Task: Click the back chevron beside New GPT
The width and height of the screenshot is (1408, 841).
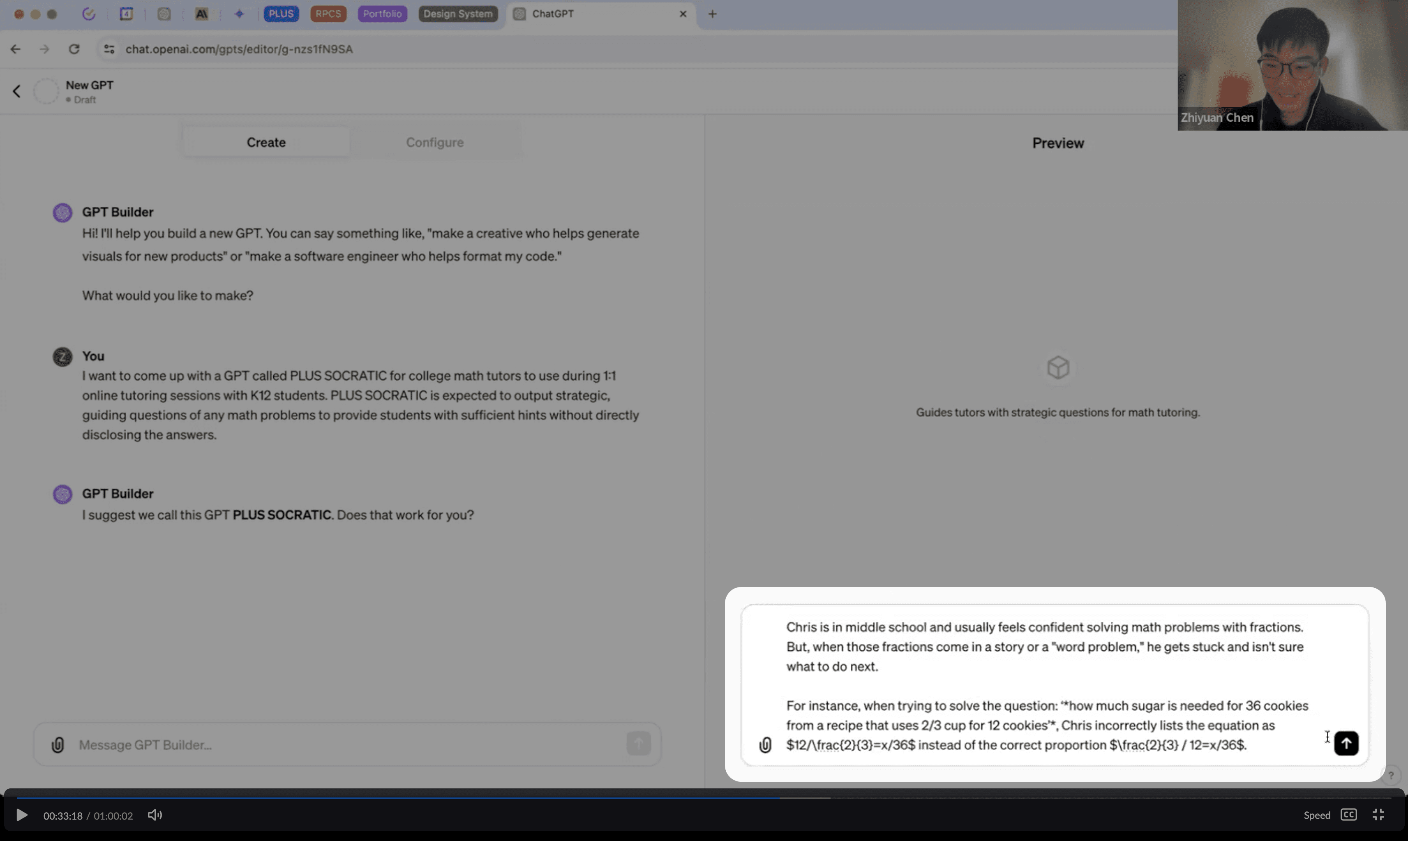Action: [16, 91]
